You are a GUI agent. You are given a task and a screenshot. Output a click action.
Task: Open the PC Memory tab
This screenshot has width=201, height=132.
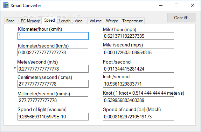pyautogui.click(x=30, y=21)
